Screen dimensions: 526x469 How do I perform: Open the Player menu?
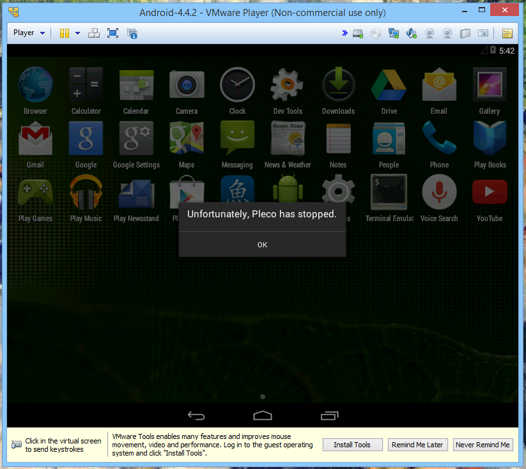tap(24, 33)
